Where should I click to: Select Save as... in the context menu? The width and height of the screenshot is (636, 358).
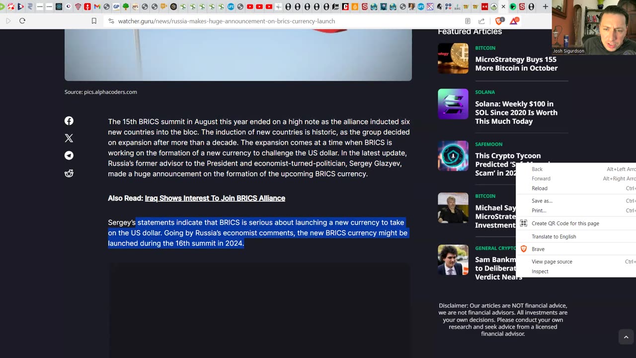point(576,201)
